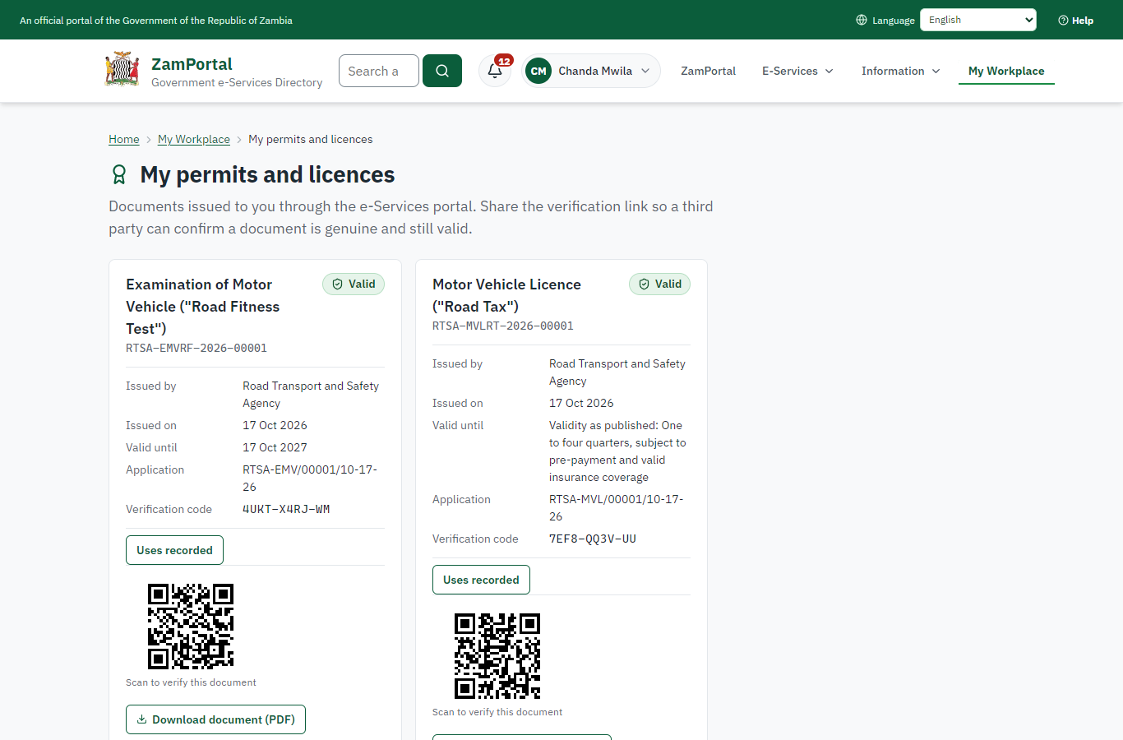Click the My permits and licences breadcrumb text
Viewport: 1123px width, 740px height.
(311, 139)
